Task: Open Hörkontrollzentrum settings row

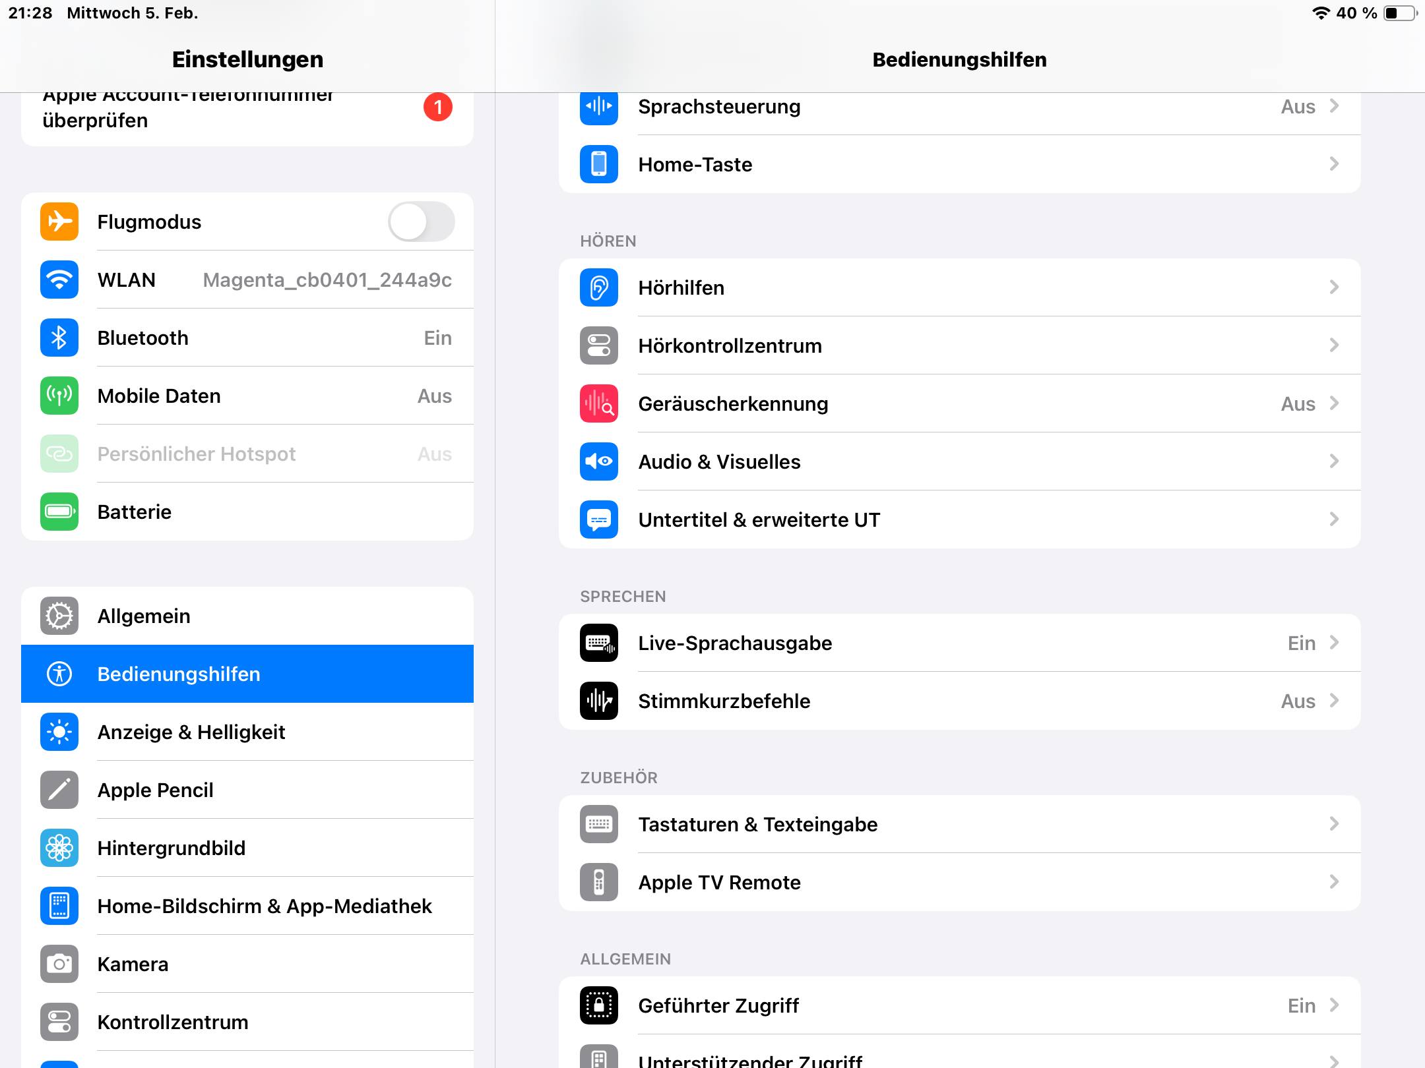Action: pos(959,345)
